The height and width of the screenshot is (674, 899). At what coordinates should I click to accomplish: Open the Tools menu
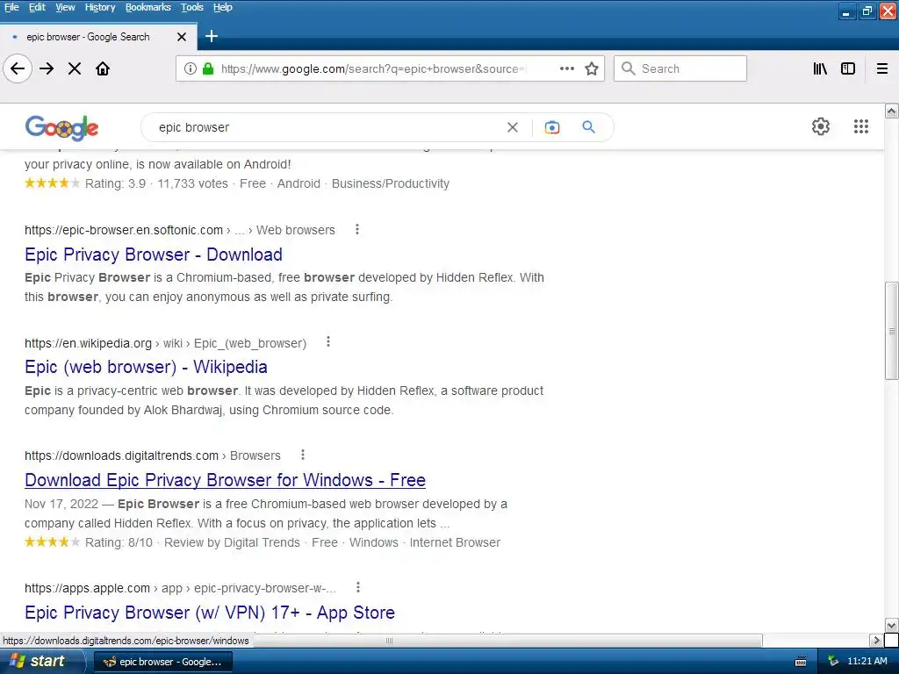[x=192, y=7]
